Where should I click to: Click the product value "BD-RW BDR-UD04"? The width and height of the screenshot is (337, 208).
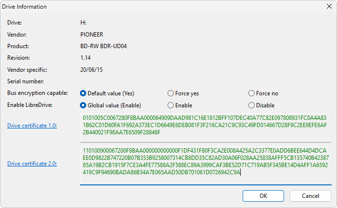(103, 46)
